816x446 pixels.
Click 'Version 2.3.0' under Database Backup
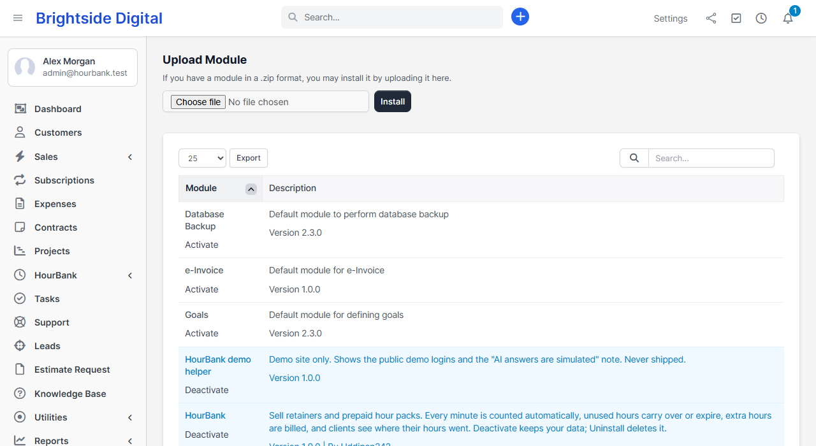pyautogui.click(x=295, y=233)
